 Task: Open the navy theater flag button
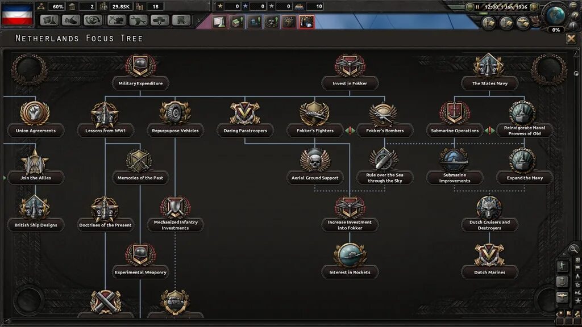click(506, 23)
